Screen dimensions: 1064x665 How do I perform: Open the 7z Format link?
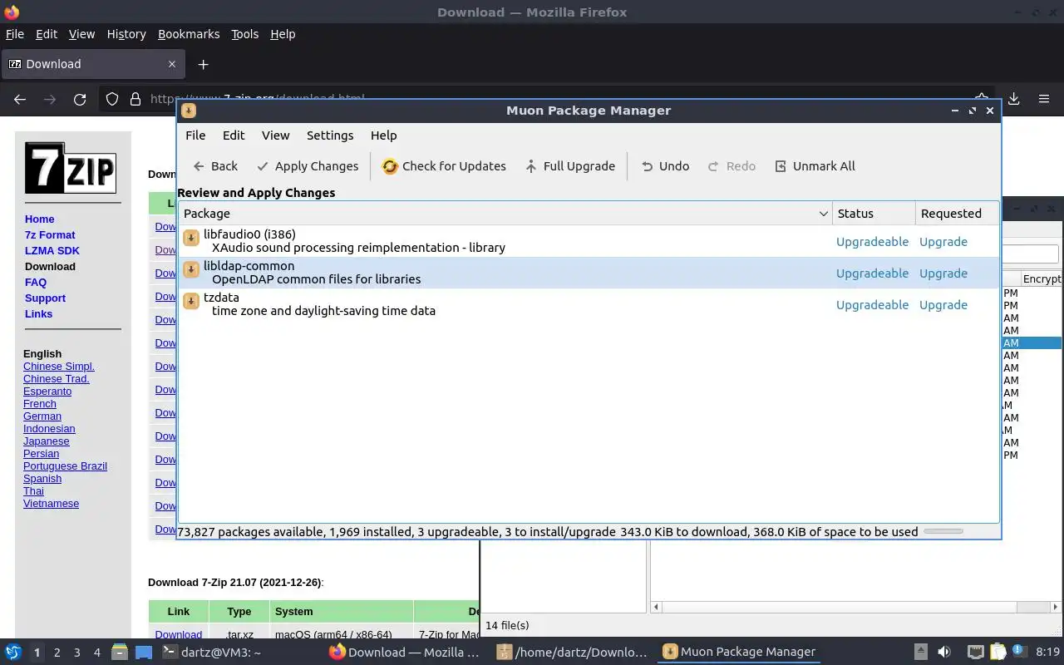click(x=50, y=235)
